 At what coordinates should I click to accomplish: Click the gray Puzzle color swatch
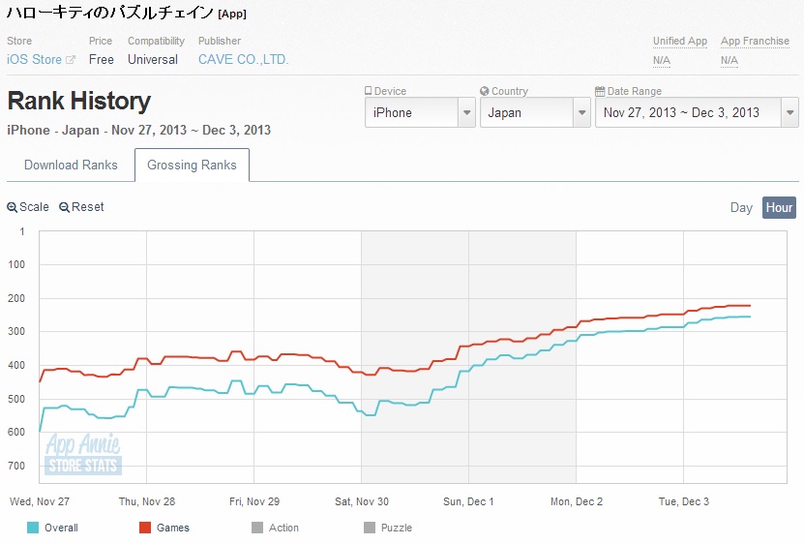point(370,528)
